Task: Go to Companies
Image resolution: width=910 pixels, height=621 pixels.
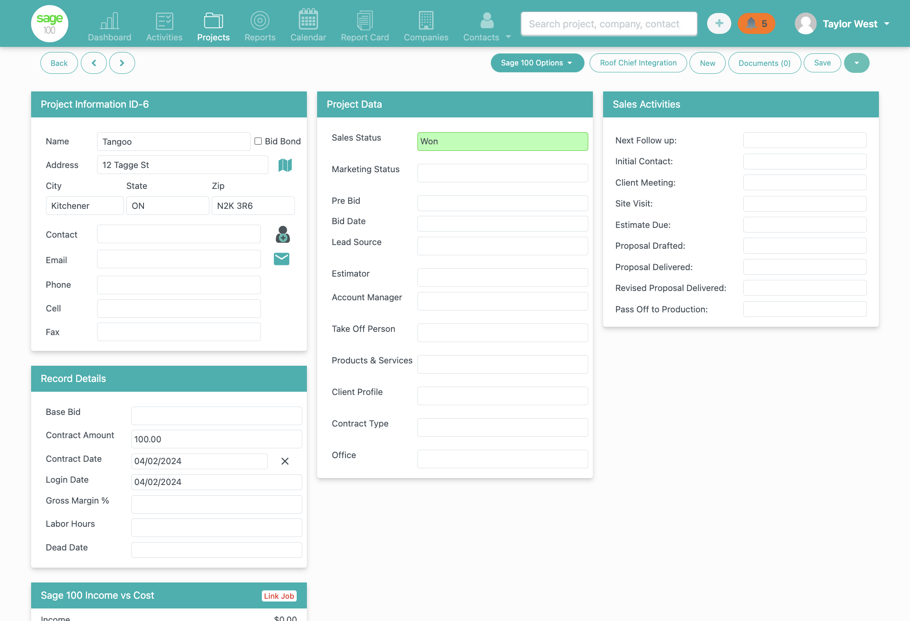Action: 426,26
